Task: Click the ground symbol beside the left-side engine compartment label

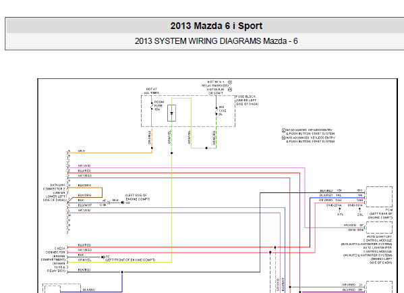Action: coord(122,203)
